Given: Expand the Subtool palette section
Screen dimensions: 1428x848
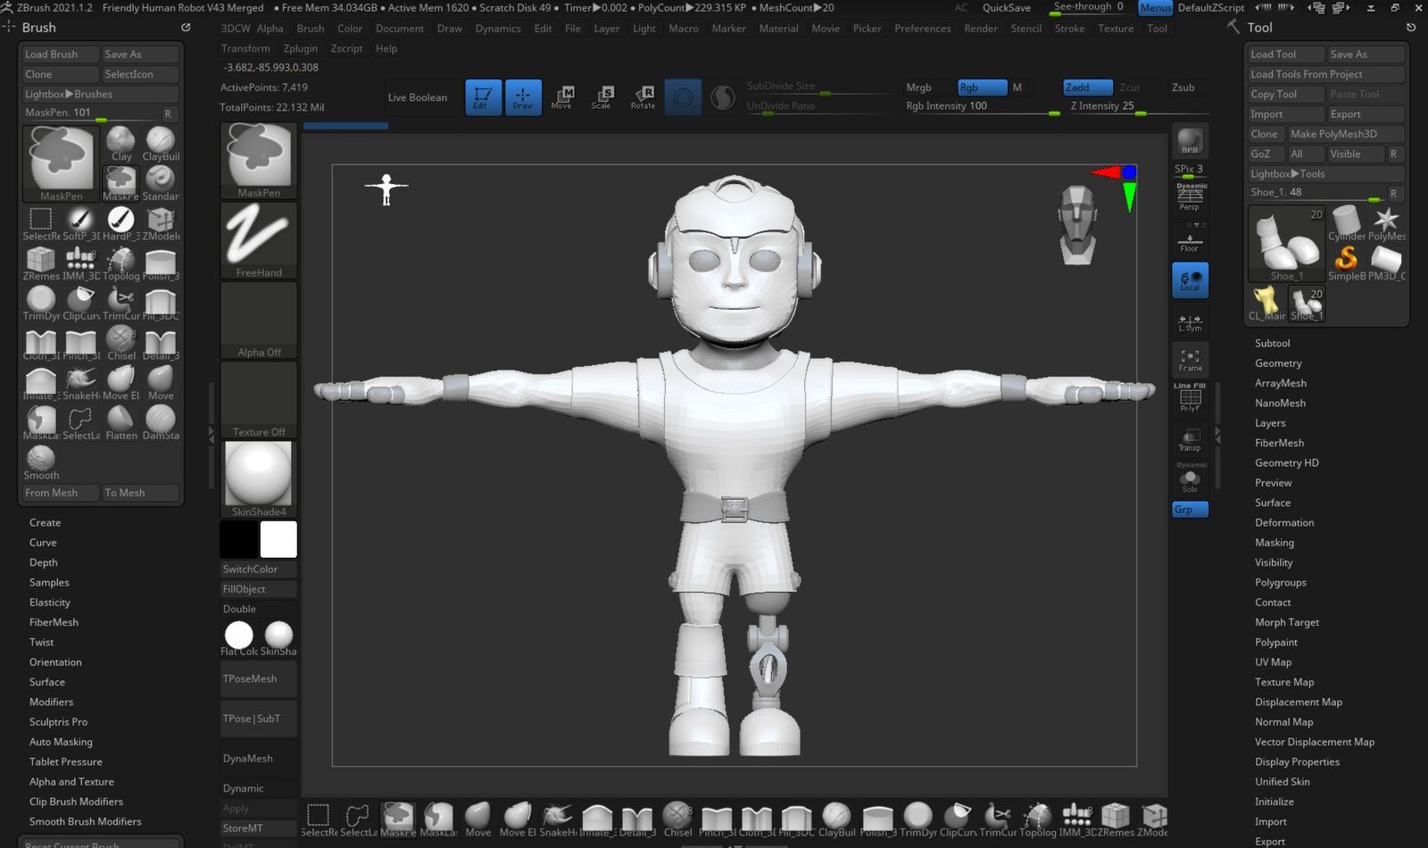Looking at the screenshot, I should tap(1272, 344).
